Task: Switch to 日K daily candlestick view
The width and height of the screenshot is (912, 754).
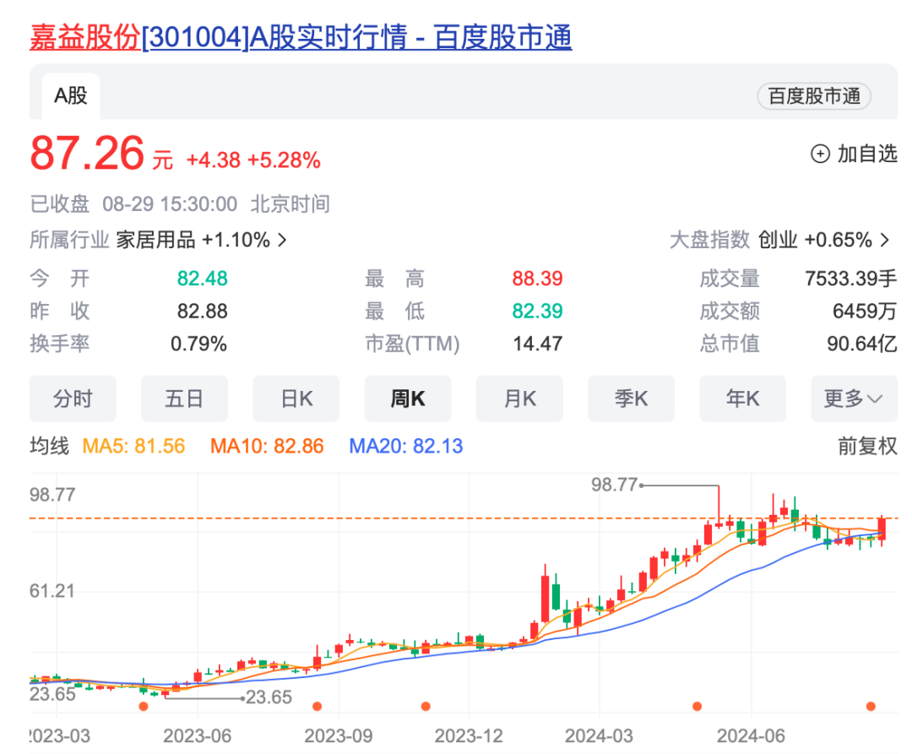Action: (x=296, y=399)
